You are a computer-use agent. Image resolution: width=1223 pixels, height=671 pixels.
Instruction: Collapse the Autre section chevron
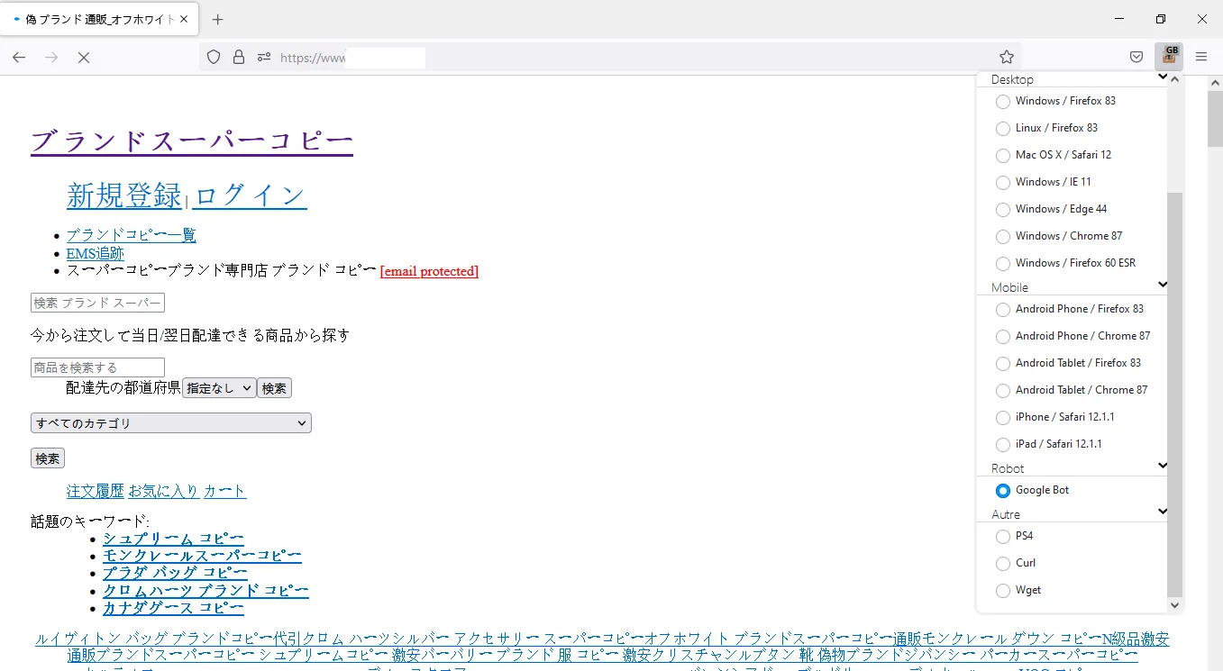(x=1162, y=512)
